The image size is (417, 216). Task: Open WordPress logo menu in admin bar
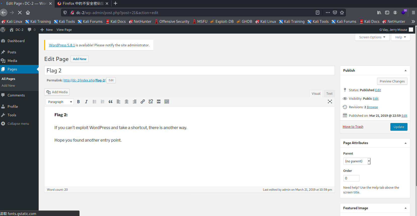[3, 30]
